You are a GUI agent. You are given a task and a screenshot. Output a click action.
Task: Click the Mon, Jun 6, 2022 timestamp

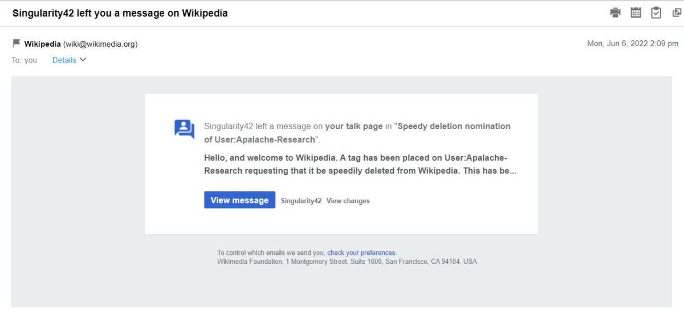(632, 44)
